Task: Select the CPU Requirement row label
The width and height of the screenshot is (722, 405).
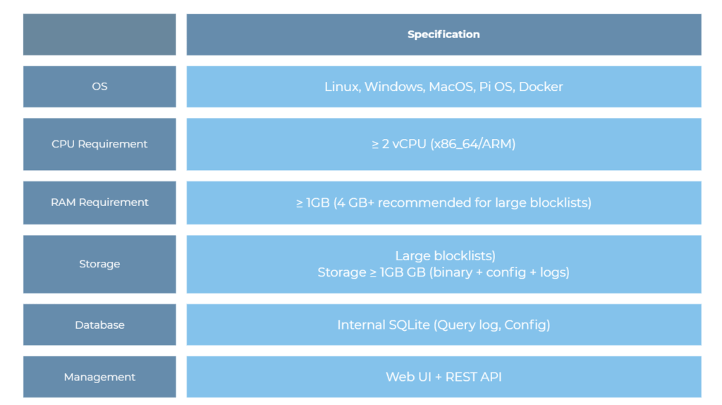Action: [x=99, y=144]
